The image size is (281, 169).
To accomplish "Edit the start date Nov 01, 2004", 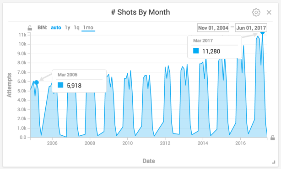I will pyautogui.click(x=213, y=28).
